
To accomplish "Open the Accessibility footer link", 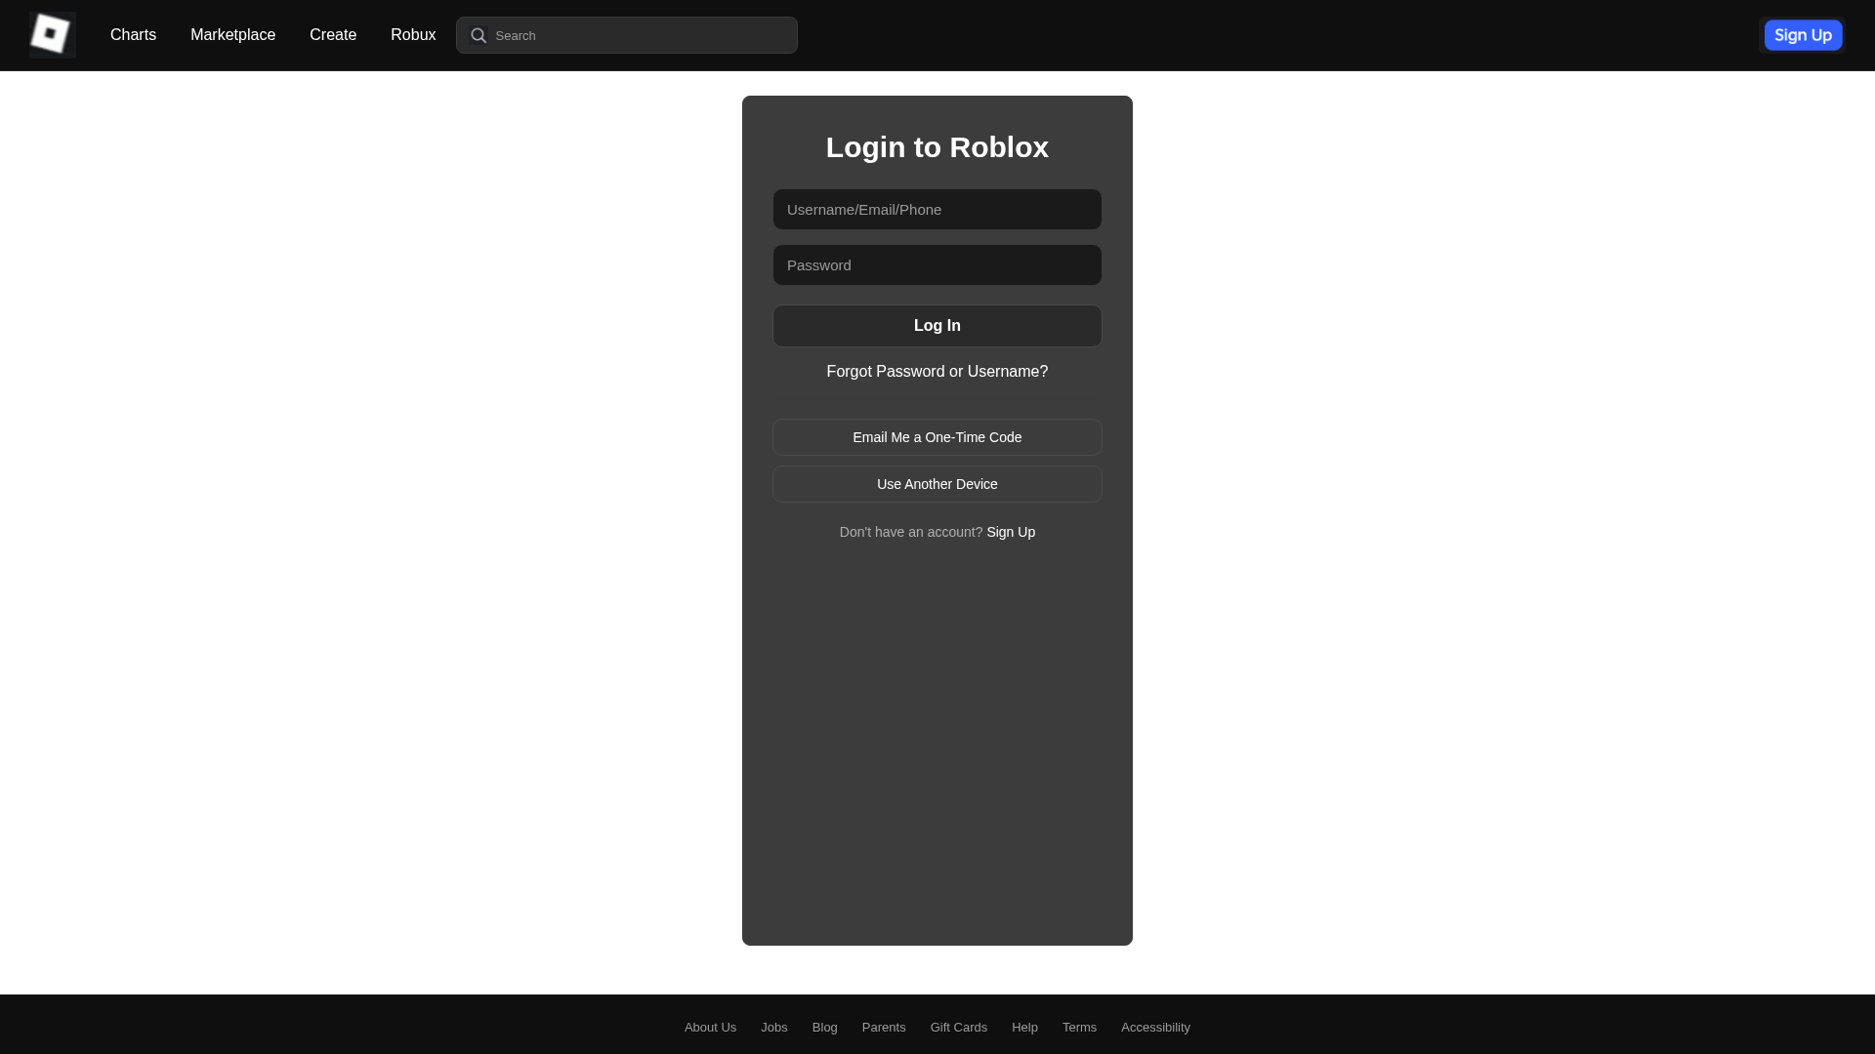I will [1155, 1028].
